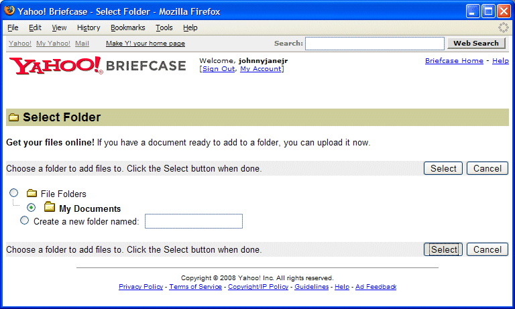Click the Firefox activity throbber icon
This screenshot has height=309, width=515.
pyautogui.click(x=503, y=27)
